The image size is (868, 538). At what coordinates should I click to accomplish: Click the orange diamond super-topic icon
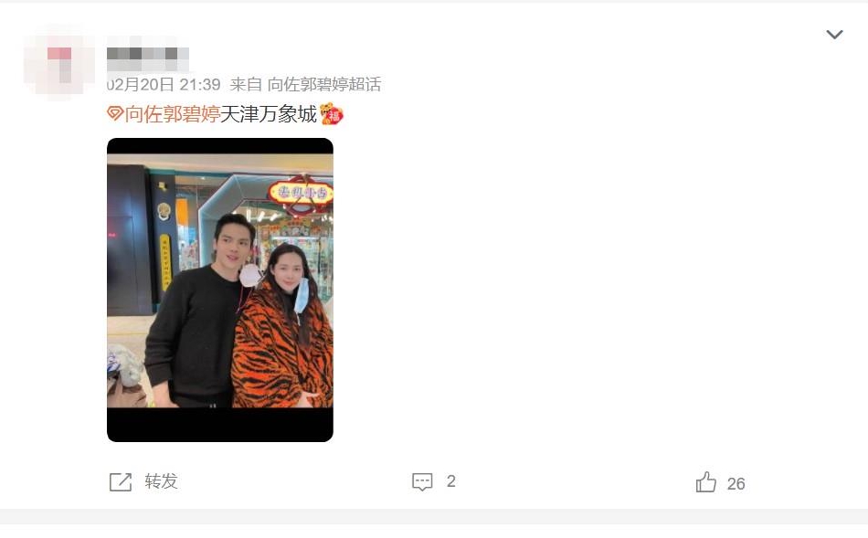point(114,114)
